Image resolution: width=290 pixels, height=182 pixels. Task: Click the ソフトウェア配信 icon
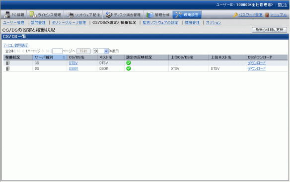pos(70,15)
